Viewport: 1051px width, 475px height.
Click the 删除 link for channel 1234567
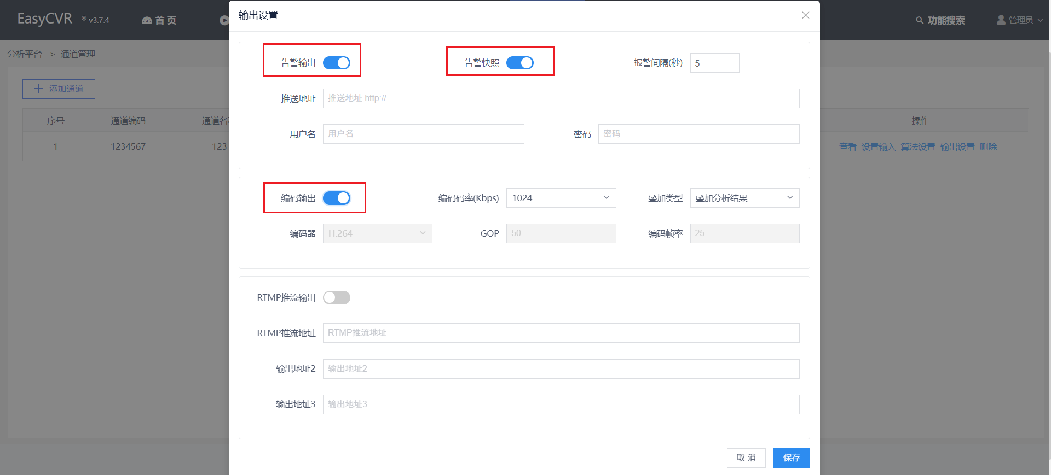(x=988, y=146)
